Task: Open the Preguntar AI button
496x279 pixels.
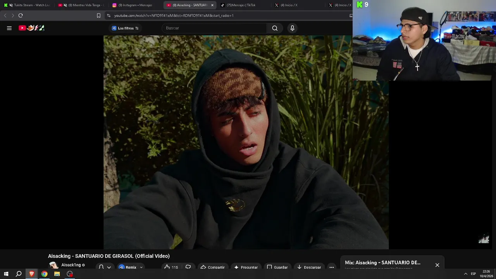Action: [x=246, y=267]
